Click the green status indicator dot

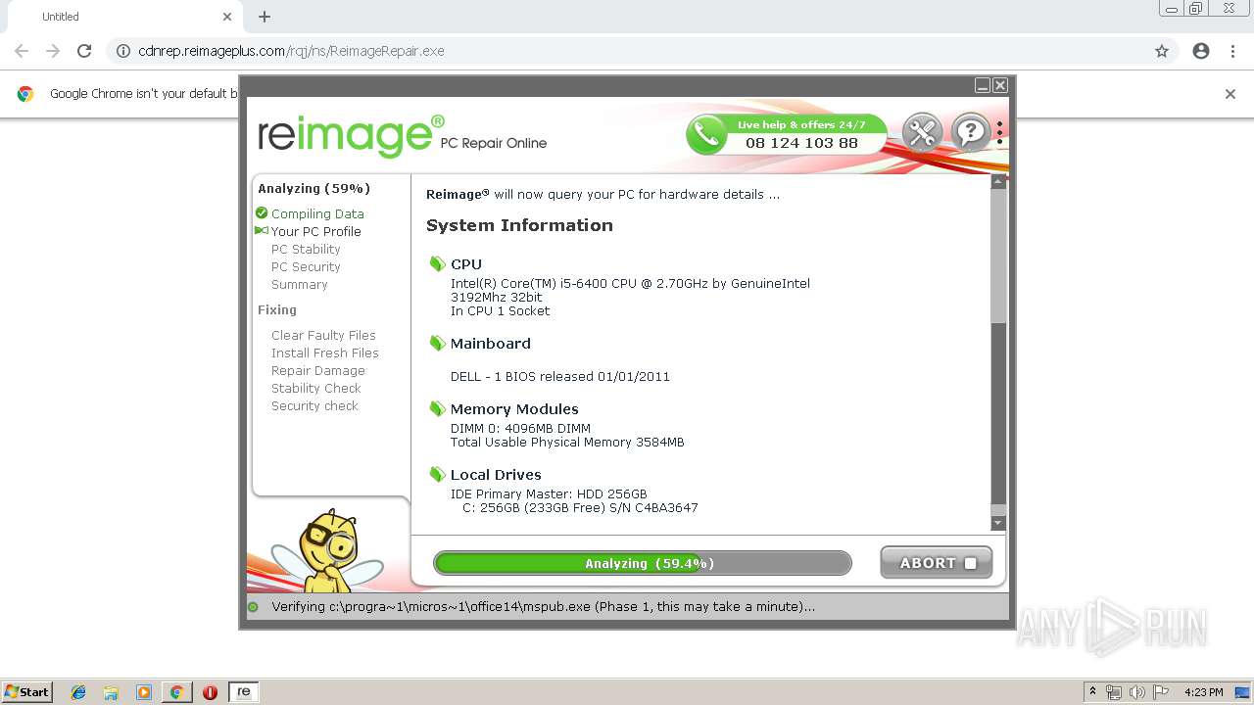tap(253, 607)
